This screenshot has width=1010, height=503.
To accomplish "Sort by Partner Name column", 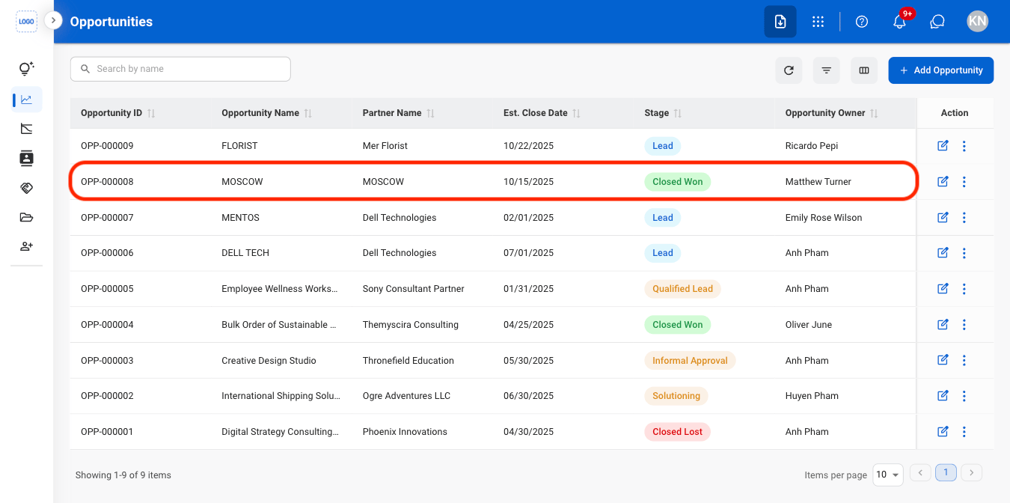I will pos(430,113).
